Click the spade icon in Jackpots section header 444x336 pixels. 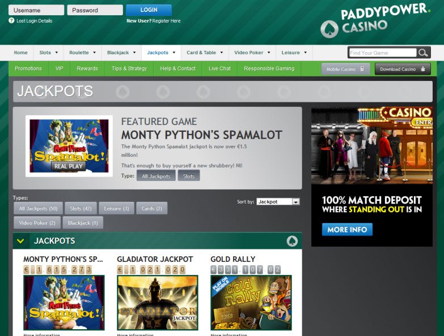tap(292, 241)
